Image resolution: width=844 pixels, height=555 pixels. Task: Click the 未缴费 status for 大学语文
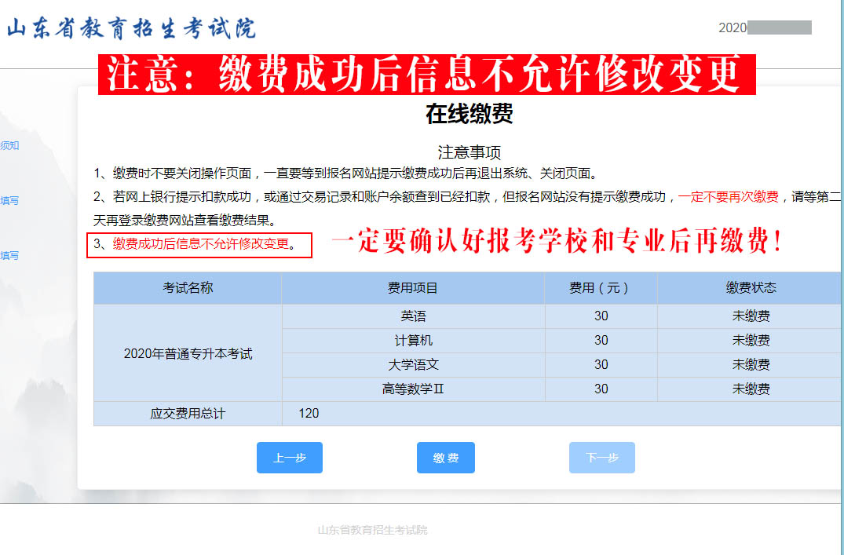point(751,364)
